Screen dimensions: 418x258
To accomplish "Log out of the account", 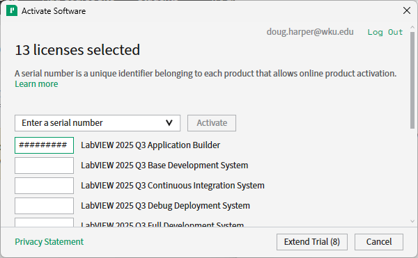I will point(385,32).
